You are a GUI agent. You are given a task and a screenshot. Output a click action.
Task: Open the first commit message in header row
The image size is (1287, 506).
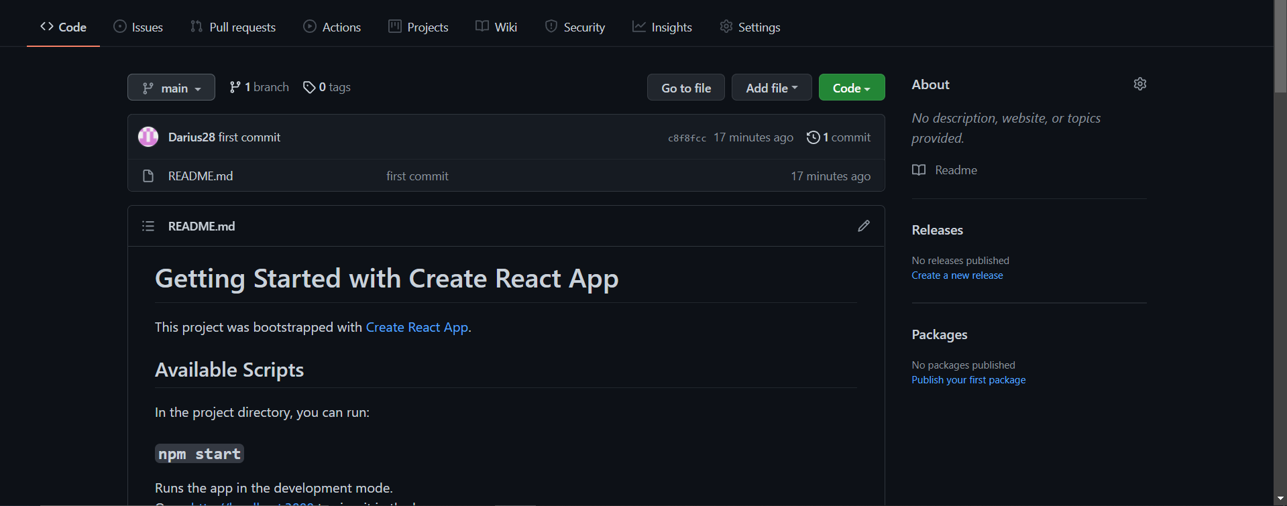(249, 137)
